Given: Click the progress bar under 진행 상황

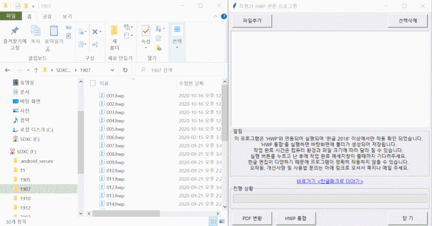Looking at the screenshot, I should [x=330, y=199].
